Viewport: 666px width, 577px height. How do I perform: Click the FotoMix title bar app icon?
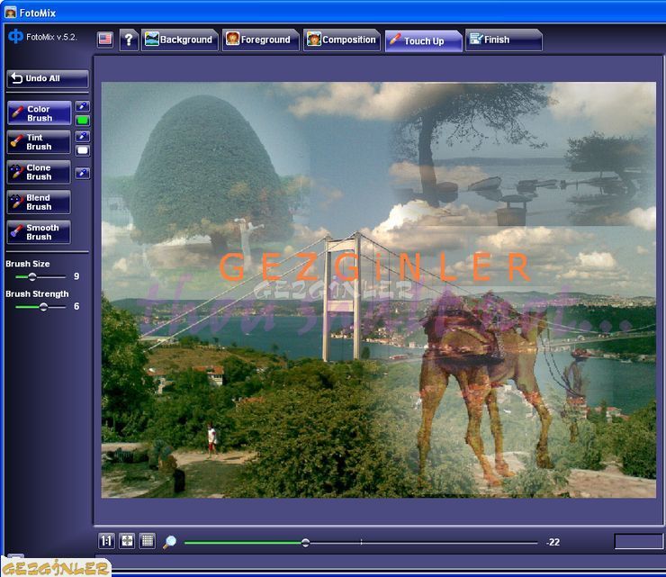[10, 13]
